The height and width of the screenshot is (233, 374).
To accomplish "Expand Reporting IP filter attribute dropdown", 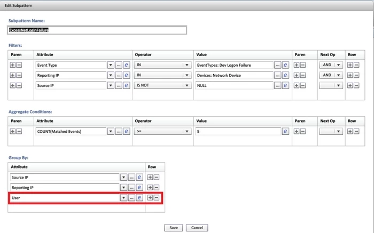I will tap(111, 75).
